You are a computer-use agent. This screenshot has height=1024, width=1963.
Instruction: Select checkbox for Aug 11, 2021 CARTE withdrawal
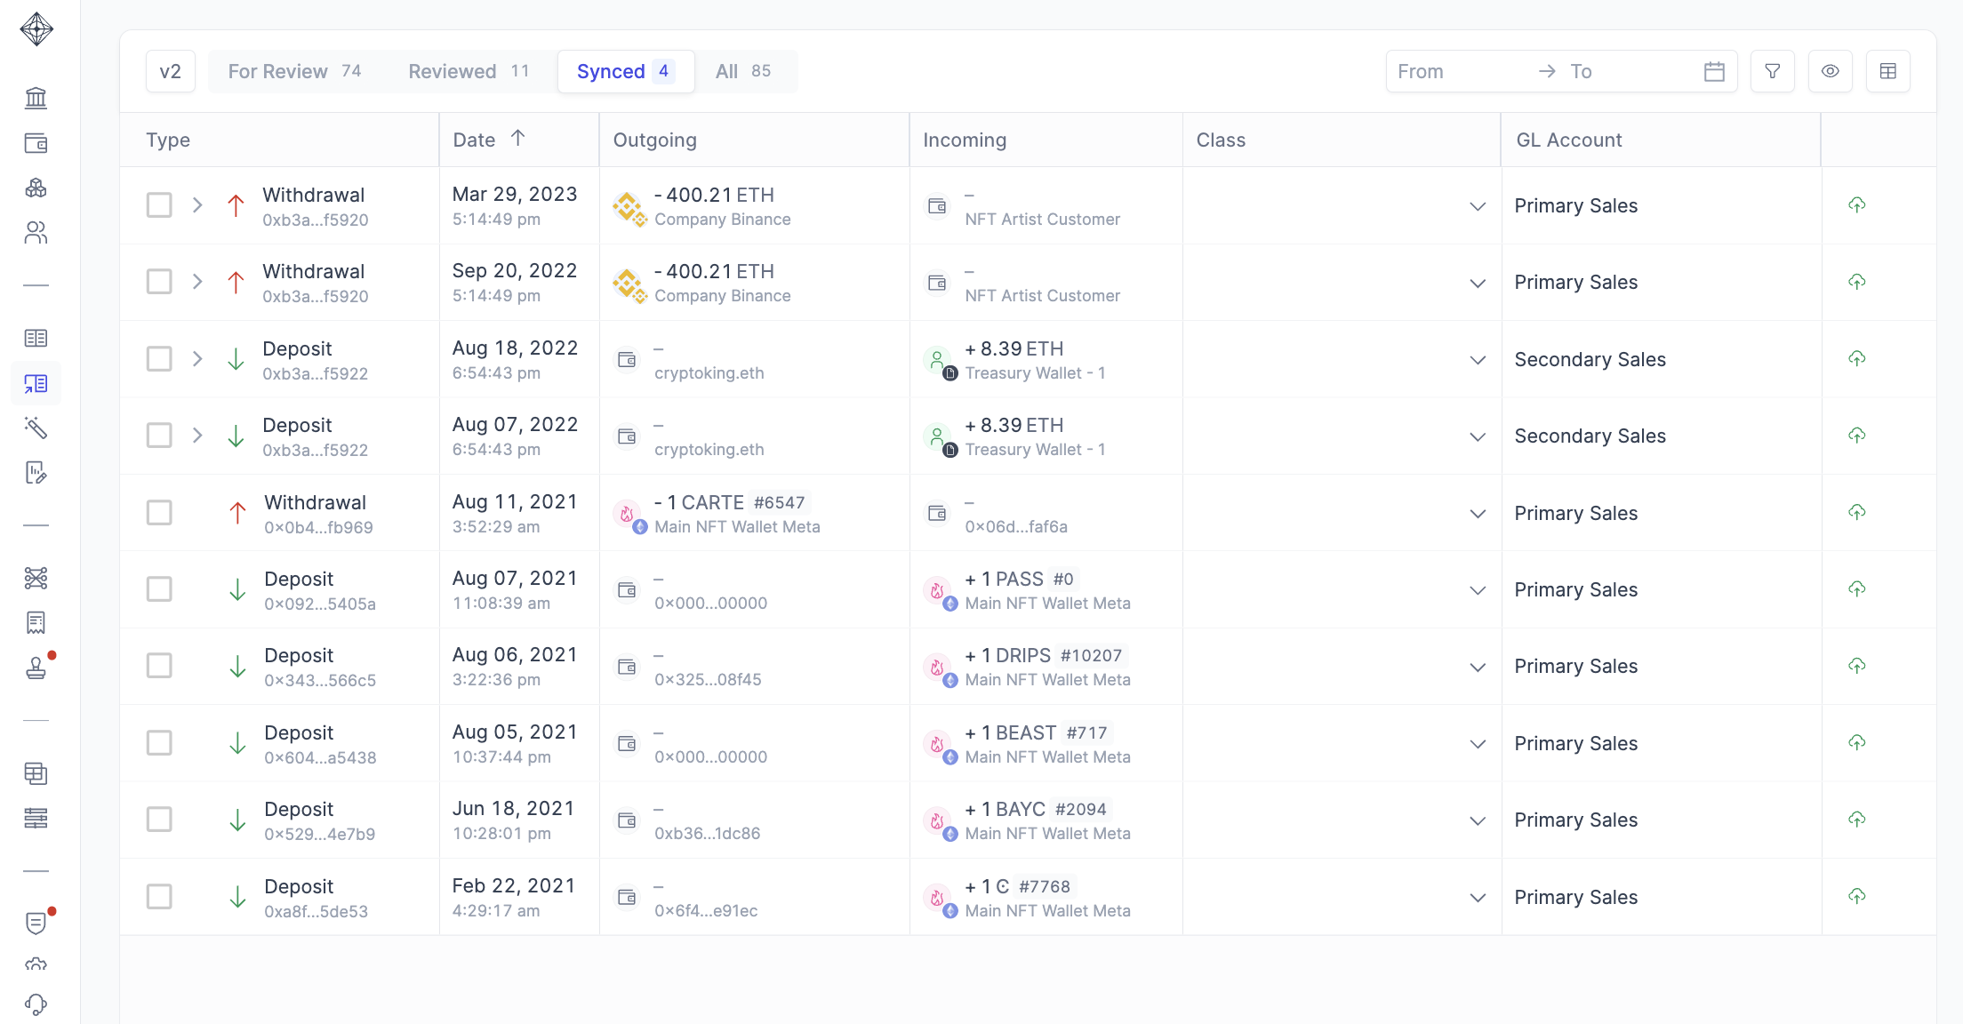pyautogui.click(x=159, y=513)
